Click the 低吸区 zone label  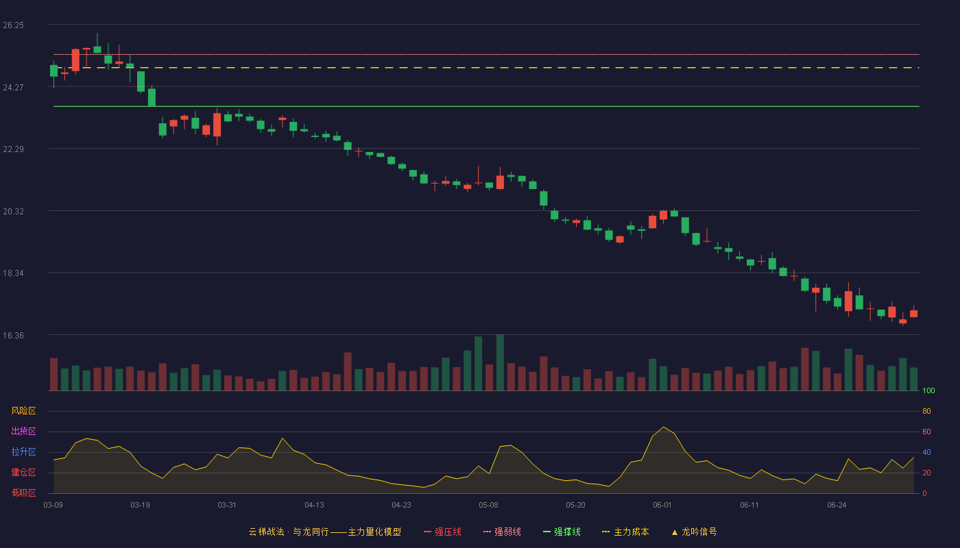coord(23,493)
